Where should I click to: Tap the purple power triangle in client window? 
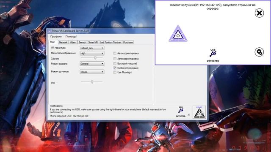pos(178,34)
